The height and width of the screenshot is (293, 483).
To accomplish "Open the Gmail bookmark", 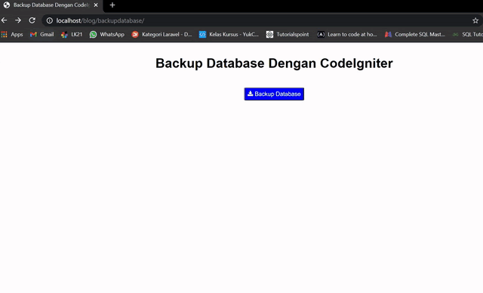I will pyautogui.click(x=42, y=35).
